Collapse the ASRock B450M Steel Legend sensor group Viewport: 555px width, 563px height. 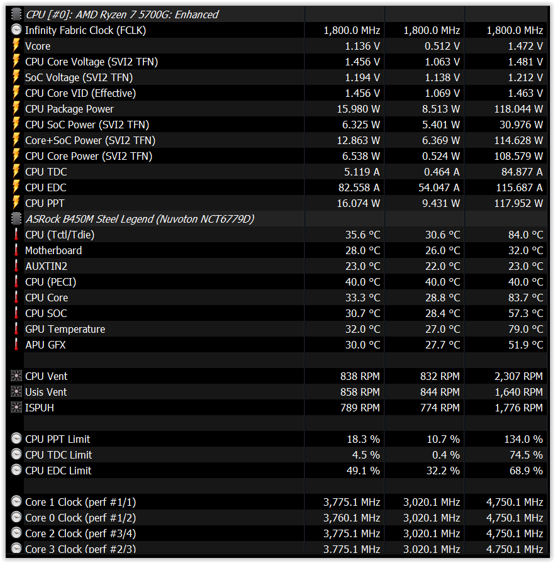point(138,219)
